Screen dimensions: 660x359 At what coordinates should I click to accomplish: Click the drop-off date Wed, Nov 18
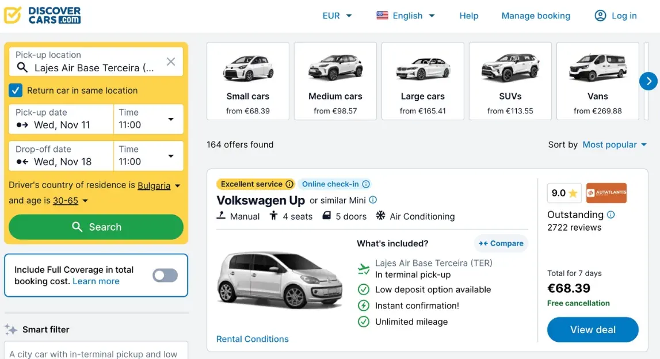point(61,156)
